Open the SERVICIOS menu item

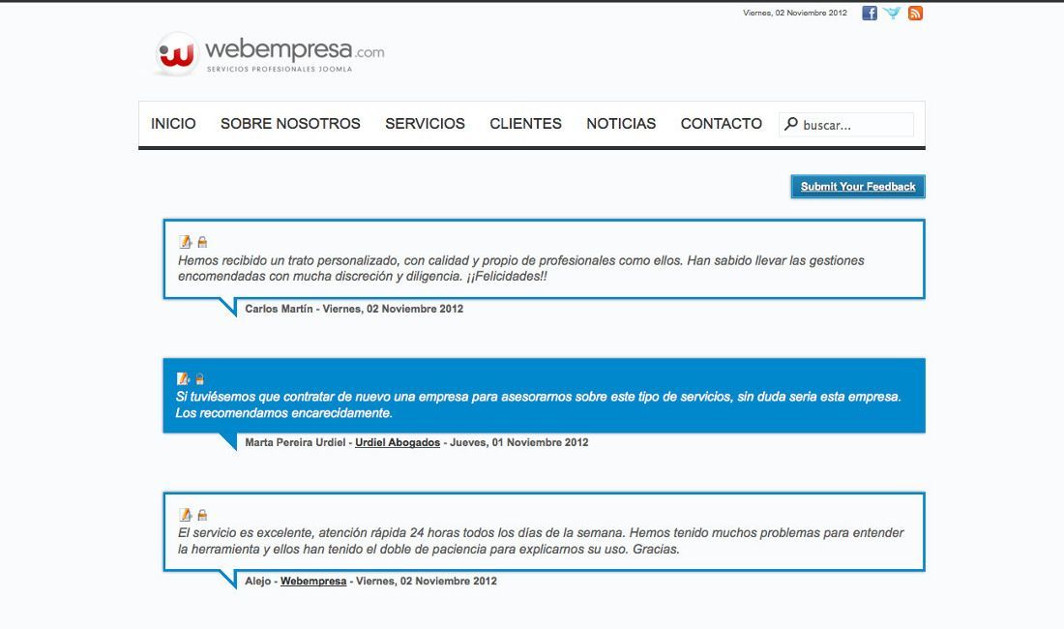coord(425,124)
